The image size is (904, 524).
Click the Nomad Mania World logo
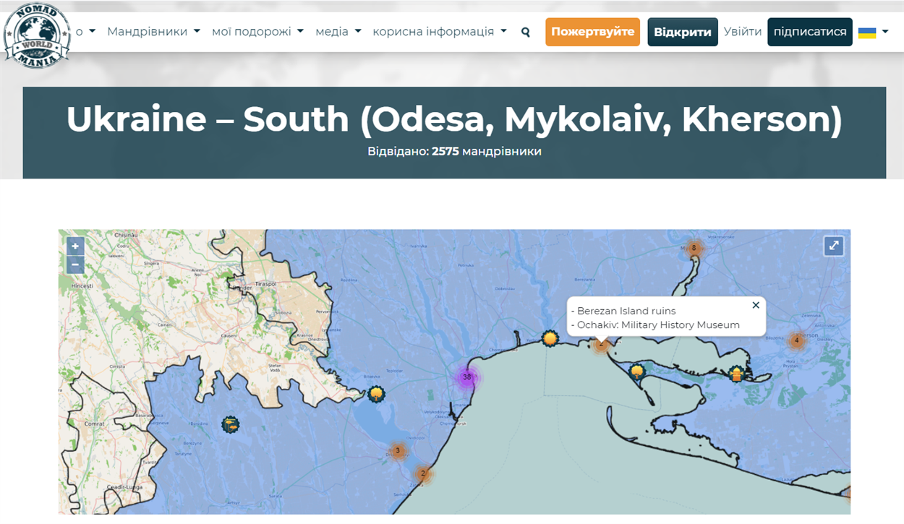pos(37,35)
